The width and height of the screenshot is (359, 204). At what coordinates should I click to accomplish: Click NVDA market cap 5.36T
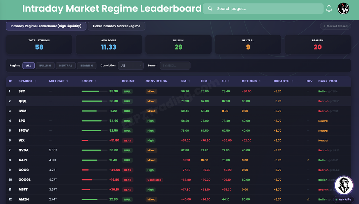[53, 150]
